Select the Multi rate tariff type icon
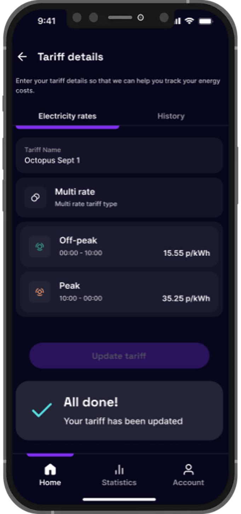 pyautogui.click(x=35, y=197)
